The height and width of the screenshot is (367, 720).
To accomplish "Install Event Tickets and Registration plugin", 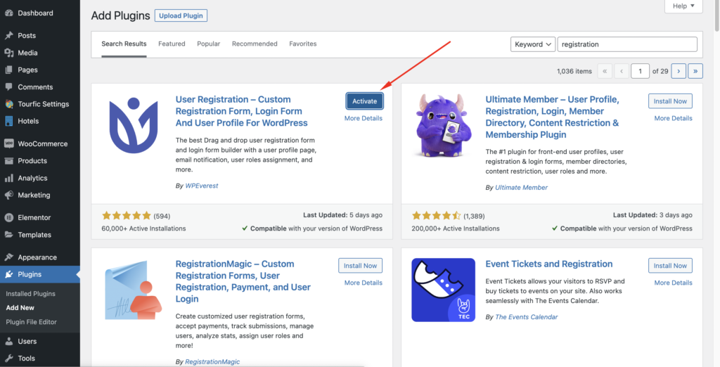I will click(x=670, y=266).
